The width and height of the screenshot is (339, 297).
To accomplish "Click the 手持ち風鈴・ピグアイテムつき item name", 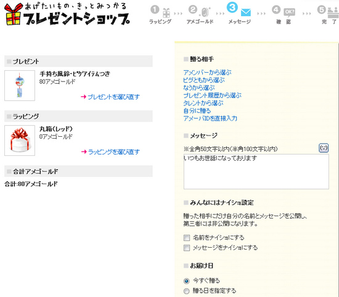I will point(75,74).
